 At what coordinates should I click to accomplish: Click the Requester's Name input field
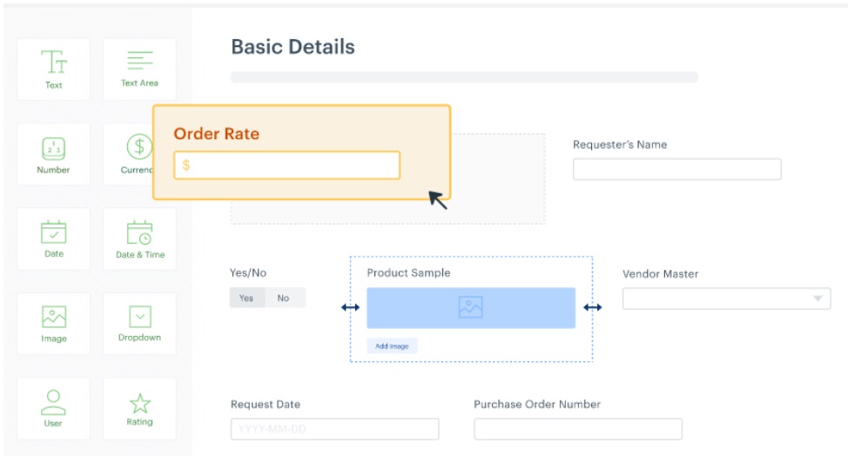pos(677,169)
